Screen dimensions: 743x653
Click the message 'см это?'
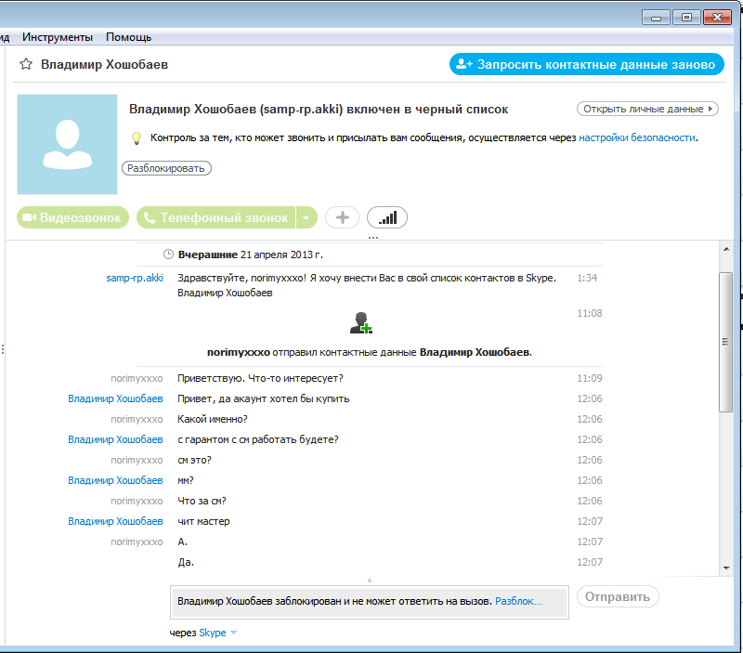pyautogui.click(x=194, y=460)
